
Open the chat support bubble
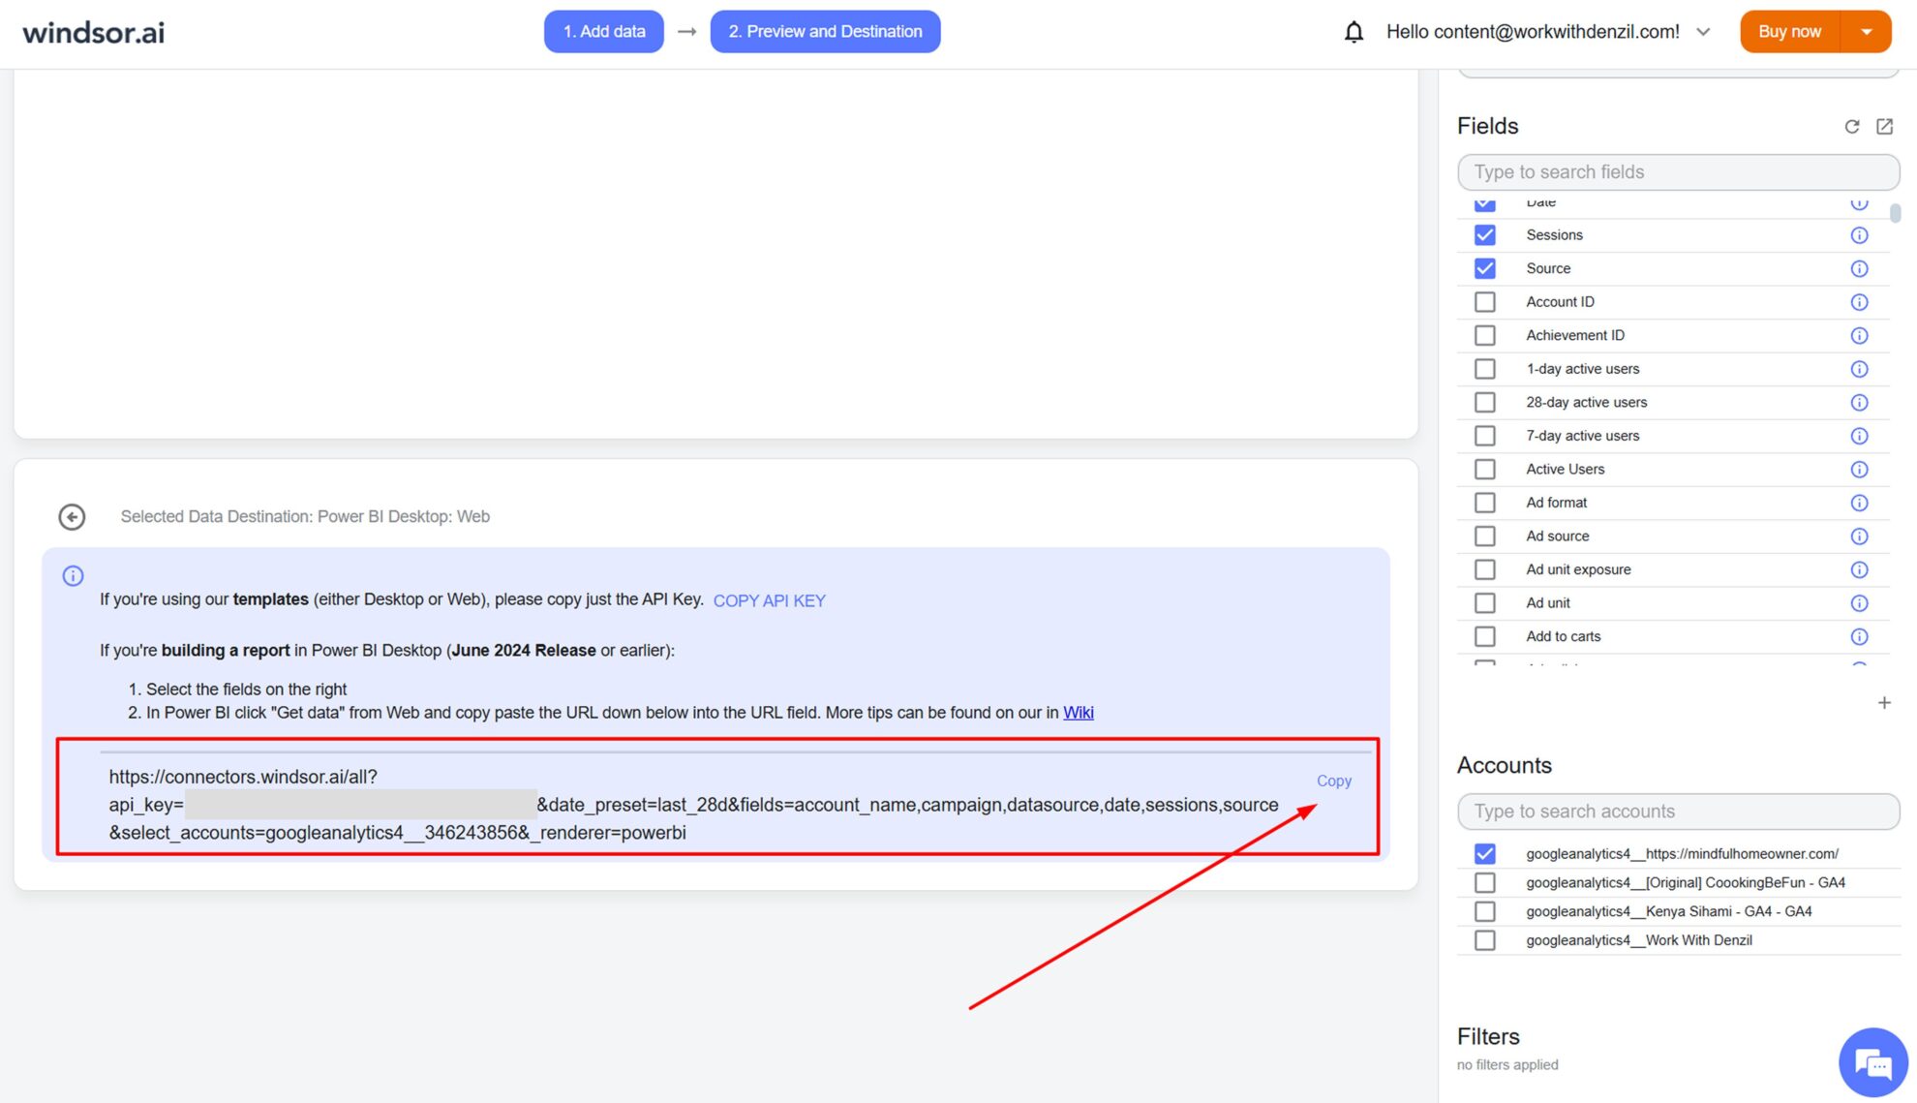coord(1872,1062)
